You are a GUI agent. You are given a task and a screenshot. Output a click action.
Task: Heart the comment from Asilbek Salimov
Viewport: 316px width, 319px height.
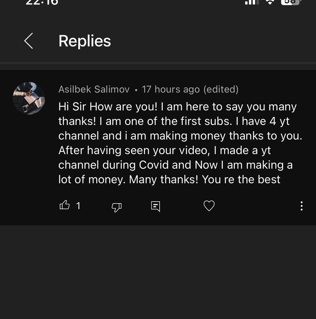click(x=209, y=206)
